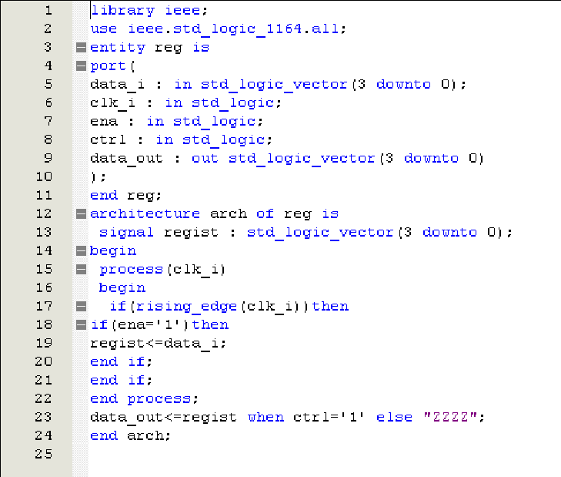The image size is (561, 477).
Task: Click the 'data_out' port name on line 9
Action: 126,159
